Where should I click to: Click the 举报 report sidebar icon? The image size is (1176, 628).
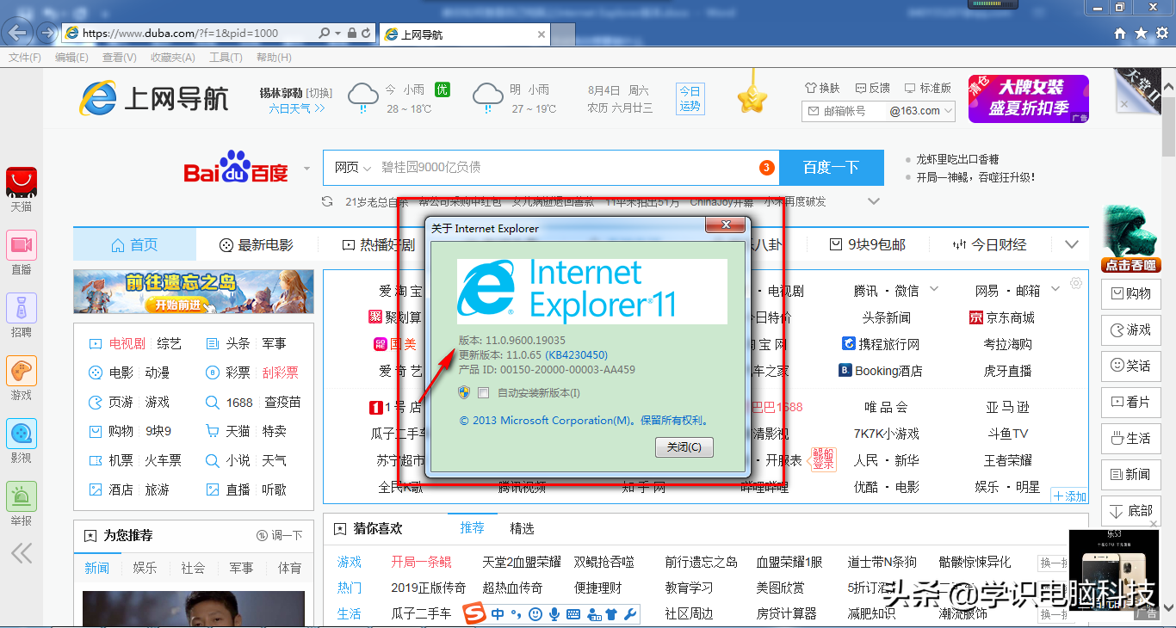(22, 497)
